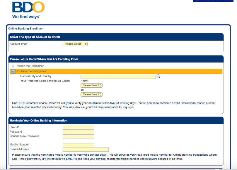Click the Confirm New Password input field
Image resolution: width=237 pixels, height=170 pixels.
tap(78, 136)
